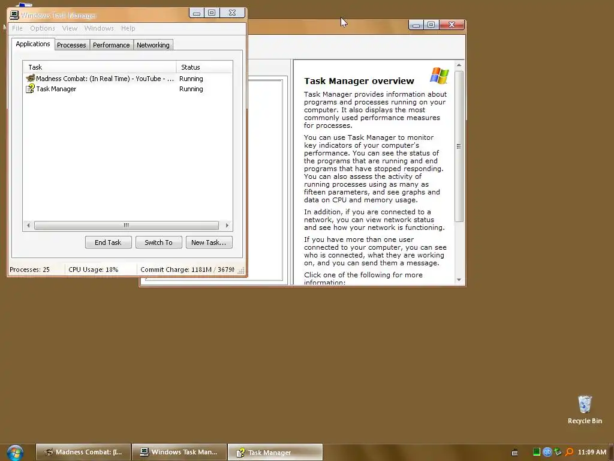This screenshot has height=461, width=614.
Task: Click the End Task button
Action: point(108,243)
